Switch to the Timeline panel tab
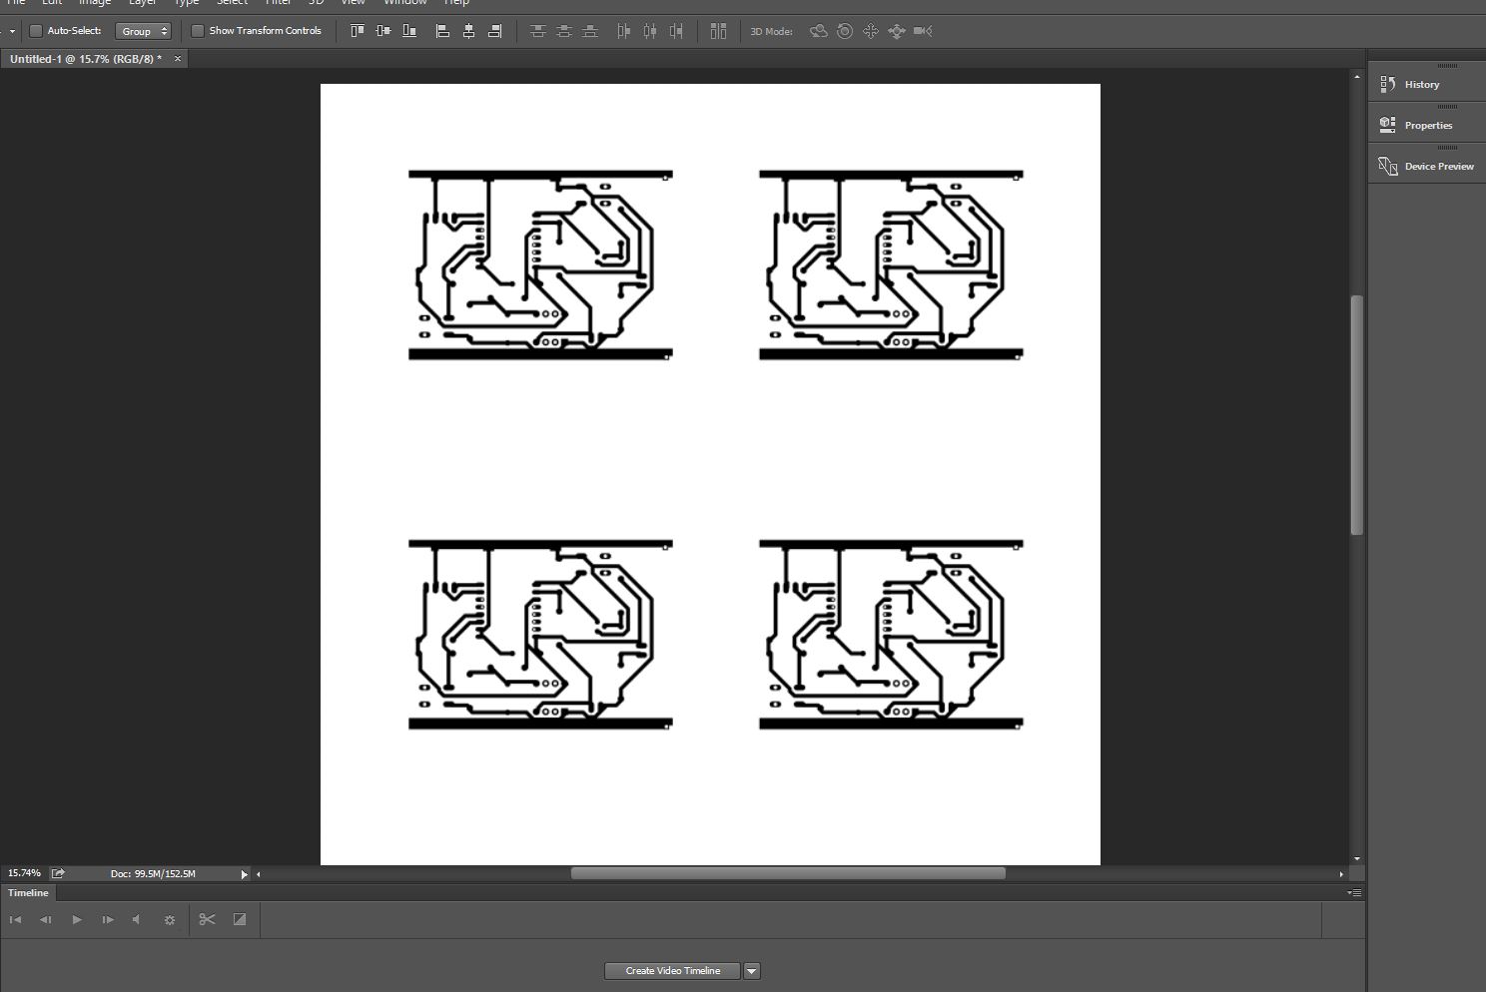This screenshot has height=992, width=1486. 28,893
